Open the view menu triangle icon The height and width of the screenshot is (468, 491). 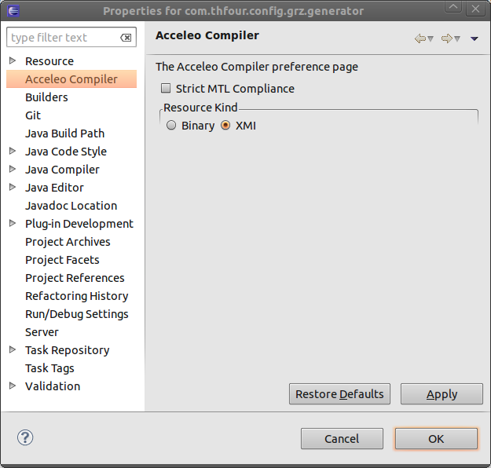point(474,38)
